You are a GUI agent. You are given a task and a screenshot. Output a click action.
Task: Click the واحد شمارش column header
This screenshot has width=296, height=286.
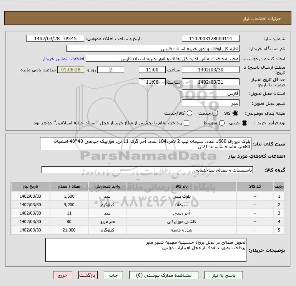point(107,186)
